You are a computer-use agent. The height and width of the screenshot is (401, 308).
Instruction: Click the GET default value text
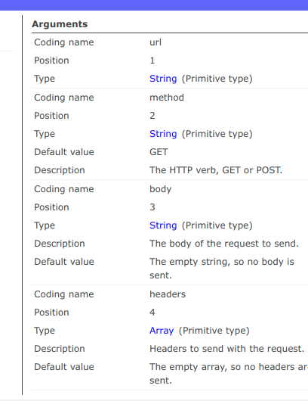tap(159, 152)
